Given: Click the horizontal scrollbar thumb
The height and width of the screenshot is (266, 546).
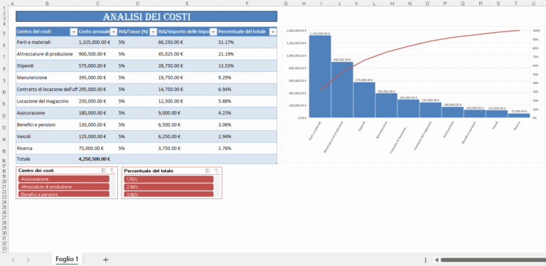Looking at the screenshot, I should tap(493, 260).
